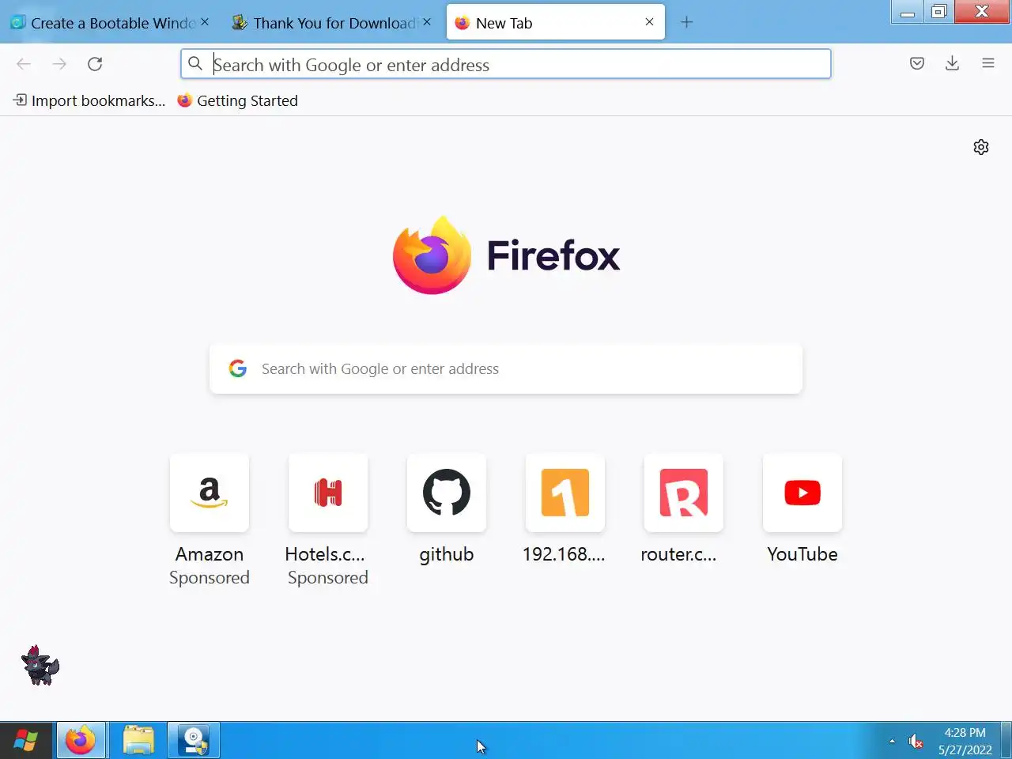Viewport: 1012px width, 759px height.
Task: Switch to Create a Bootable Windows tab
Action: 111,23
